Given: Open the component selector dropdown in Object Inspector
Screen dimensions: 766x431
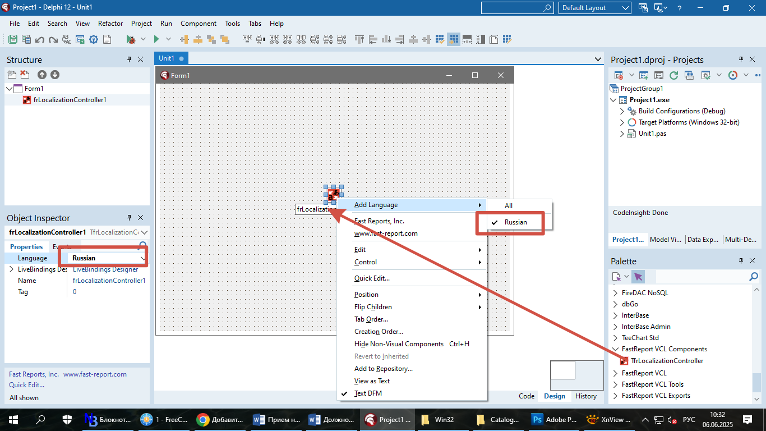Looking at the screenshot, I should [x=145, y=232].
